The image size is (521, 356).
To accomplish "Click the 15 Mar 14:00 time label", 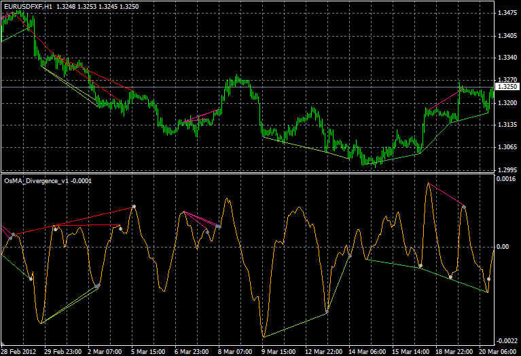I will click(411, 352).
